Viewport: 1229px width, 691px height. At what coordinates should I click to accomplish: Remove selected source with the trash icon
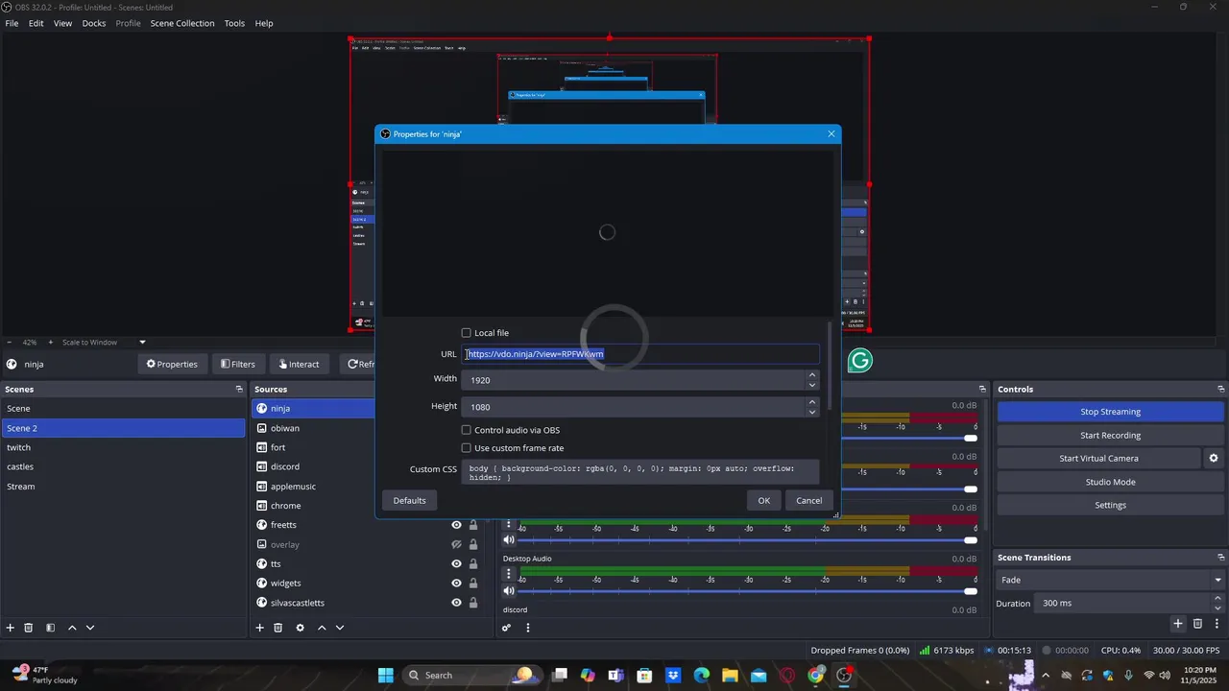(x=278, y=627)
